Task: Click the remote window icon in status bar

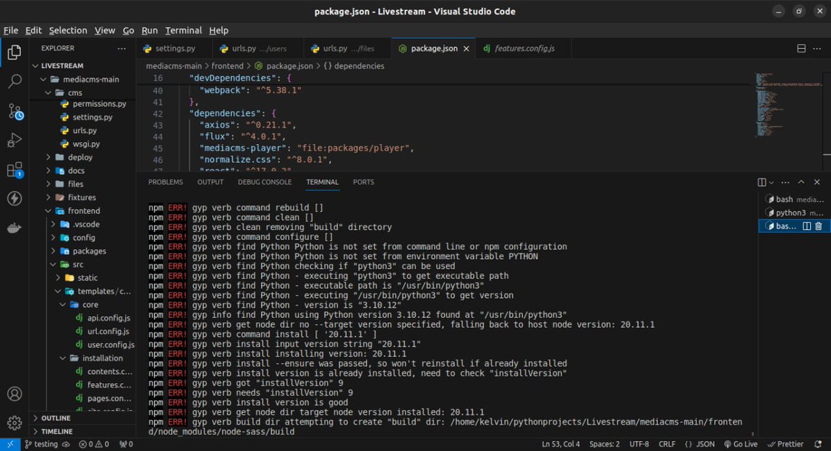Action: click(x=9, y=444)
